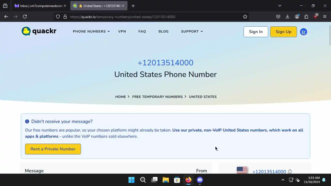This screenshot has width=331, height=186.
Task: Open Firefox downloads panel
Action: (x=288, y=17)
